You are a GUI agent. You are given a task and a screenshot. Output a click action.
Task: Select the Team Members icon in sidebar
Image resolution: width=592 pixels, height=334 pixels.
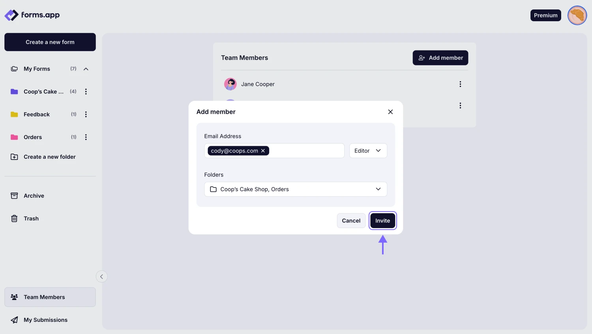(14, 297)
